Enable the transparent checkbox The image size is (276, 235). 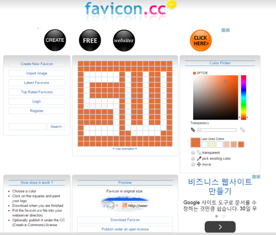coord(193,152)
